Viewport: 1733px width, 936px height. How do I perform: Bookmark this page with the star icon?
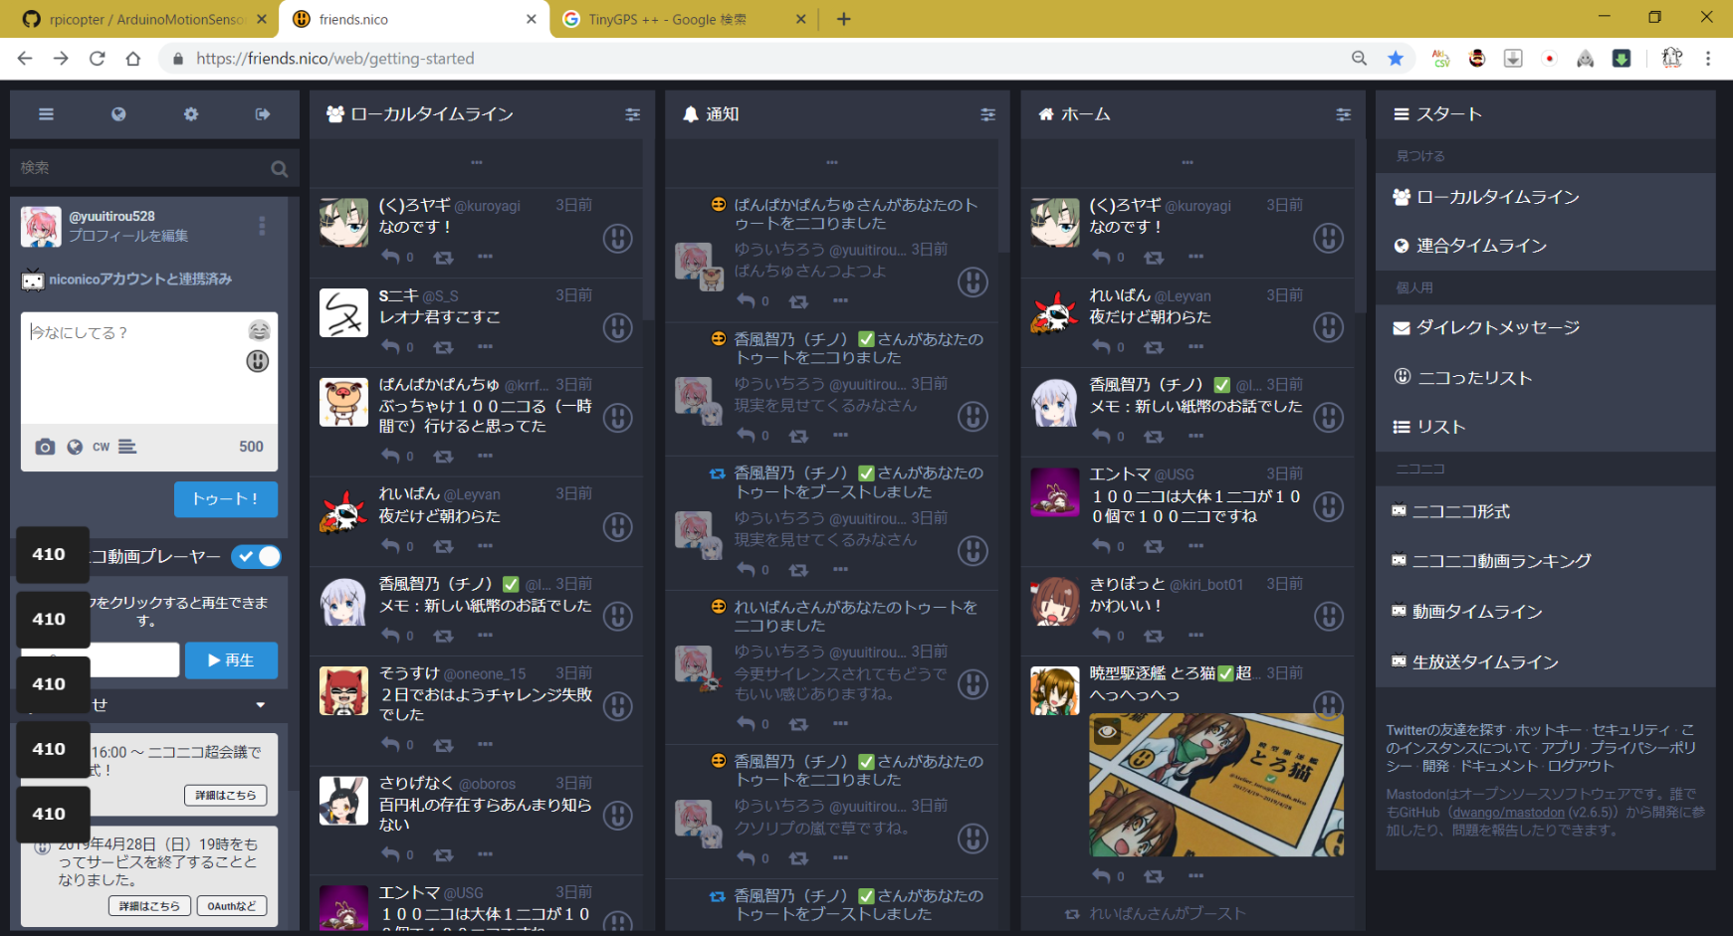1396,59
